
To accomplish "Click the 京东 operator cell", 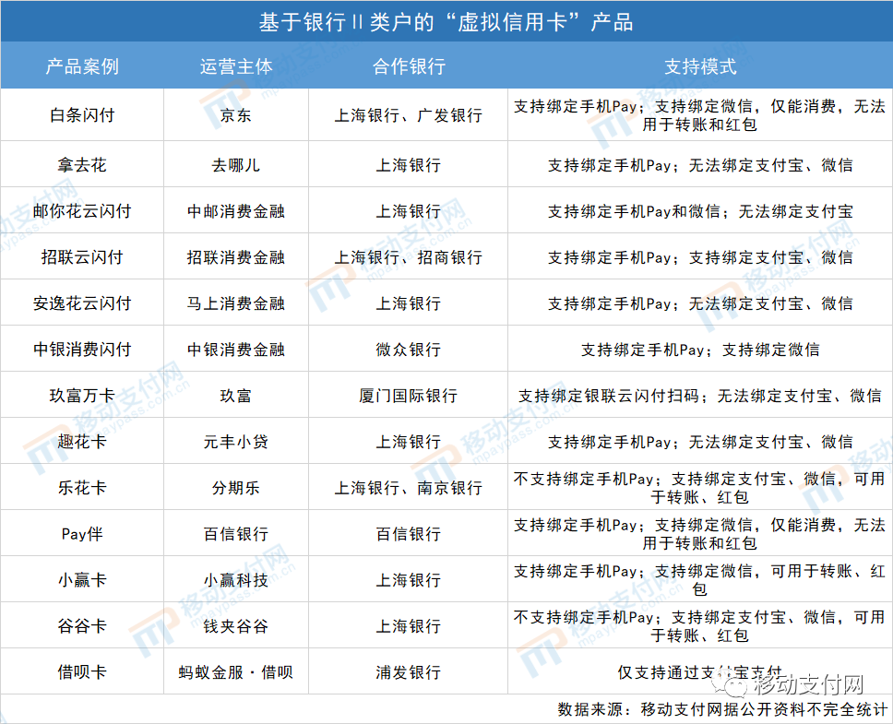I will [236, 115].
